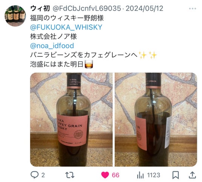The height and width of the screenshot is (182, 202).
Task: Follow the @noa_idfood mention
Action: [x=52, y=46]
